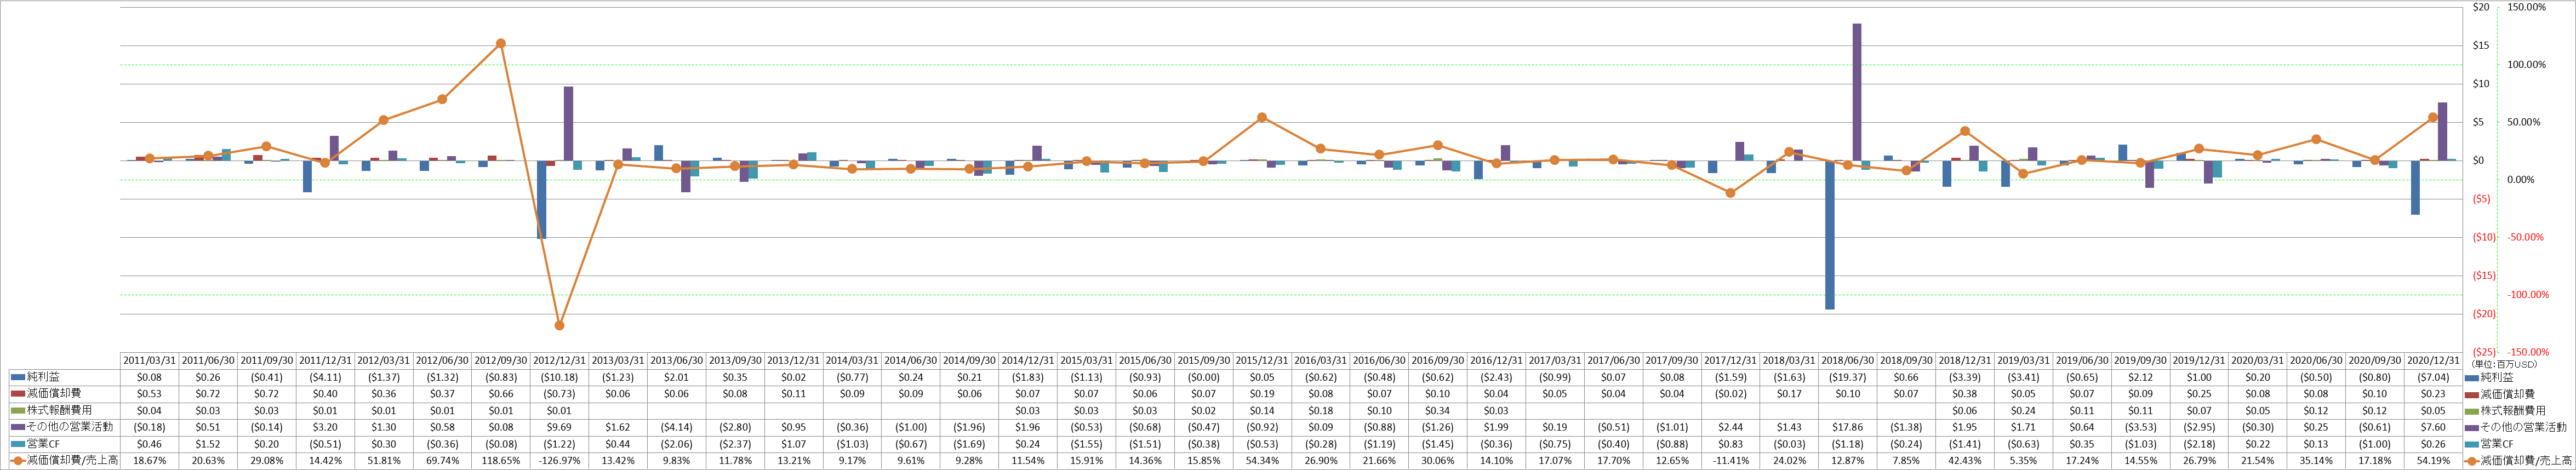Select the 2020/12/31 date column header
2576x470 pixels.
click(x=2434, y=360)
